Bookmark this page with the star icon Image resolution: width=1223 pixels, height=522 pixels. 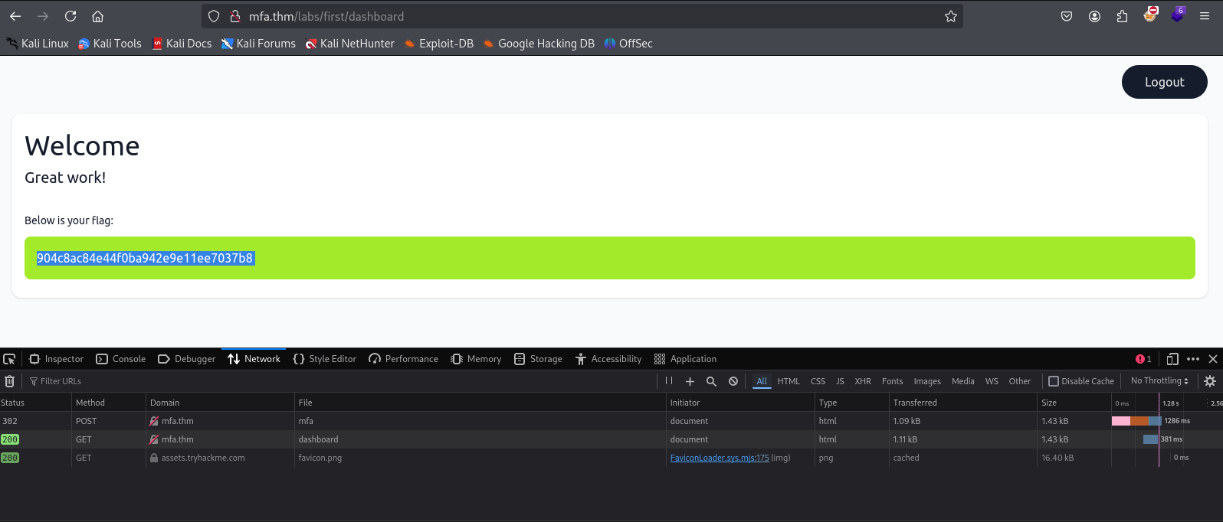tap(951, 16)
